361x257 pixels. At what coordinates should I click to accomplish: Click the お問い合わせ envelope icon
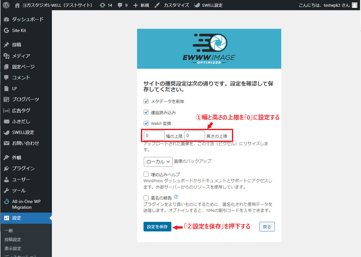coord(6,143)
